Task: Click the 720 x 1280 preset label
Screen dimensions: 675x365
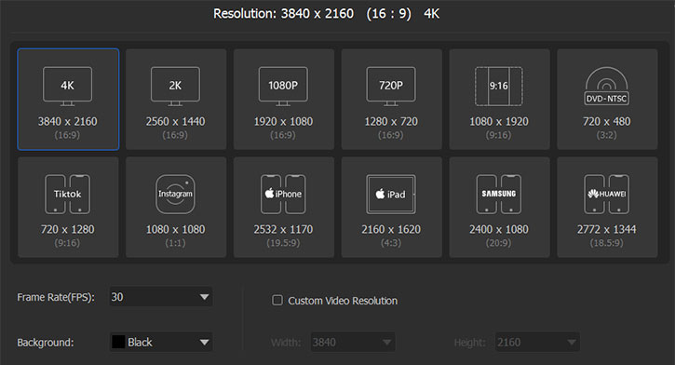Action: pyautogui.click(x=68, y=229)
